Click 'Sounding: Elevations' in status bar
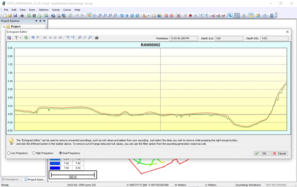Viewport: 297px width, 187px height. (248, 185)
